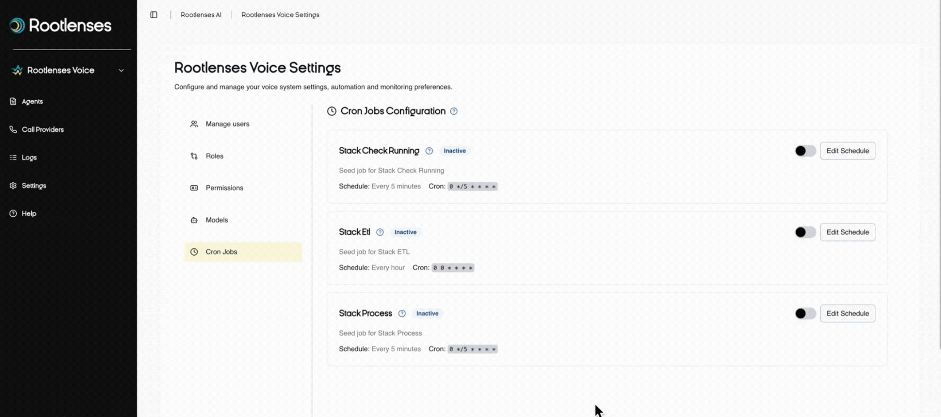
Task: Click the Call Providers phone icon
Action: [x=13, y=130]
